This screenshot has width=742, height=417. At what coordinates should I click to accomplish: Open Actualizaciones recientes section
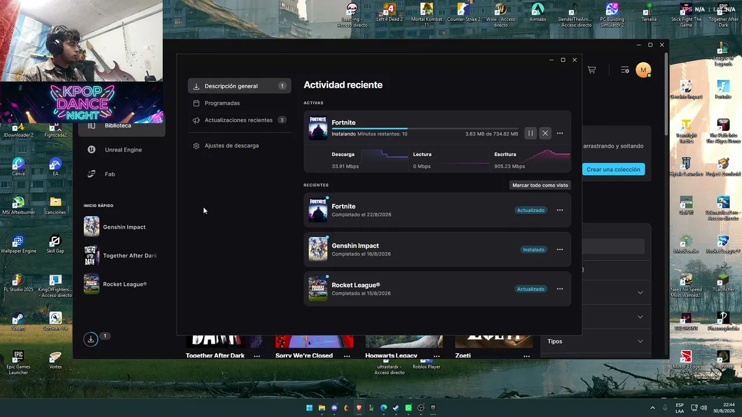239,120
